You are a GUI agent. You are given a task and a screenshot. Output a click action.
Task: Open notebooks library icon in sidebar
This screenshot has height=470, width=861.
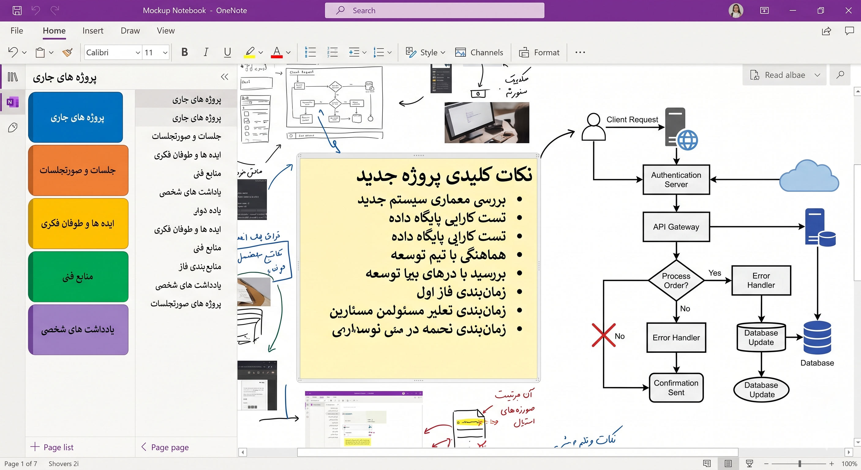click(13, 77)
